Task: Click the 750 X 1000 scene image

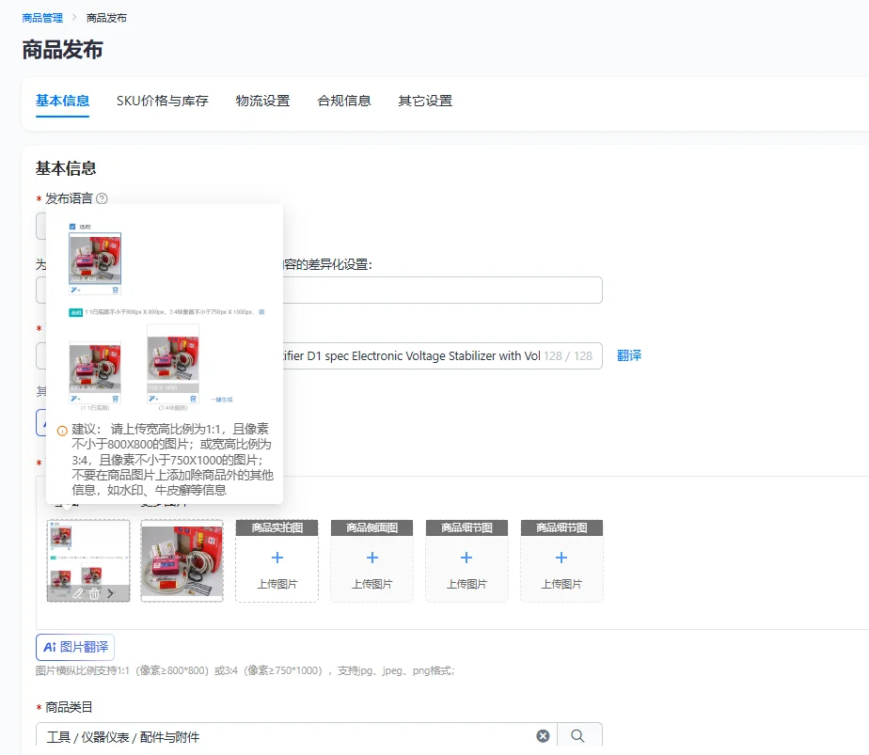Action: 173,358
